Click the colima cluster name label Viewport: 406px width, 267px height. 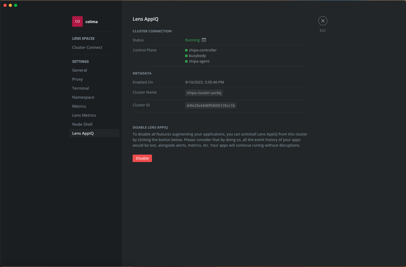click(91, 22)
